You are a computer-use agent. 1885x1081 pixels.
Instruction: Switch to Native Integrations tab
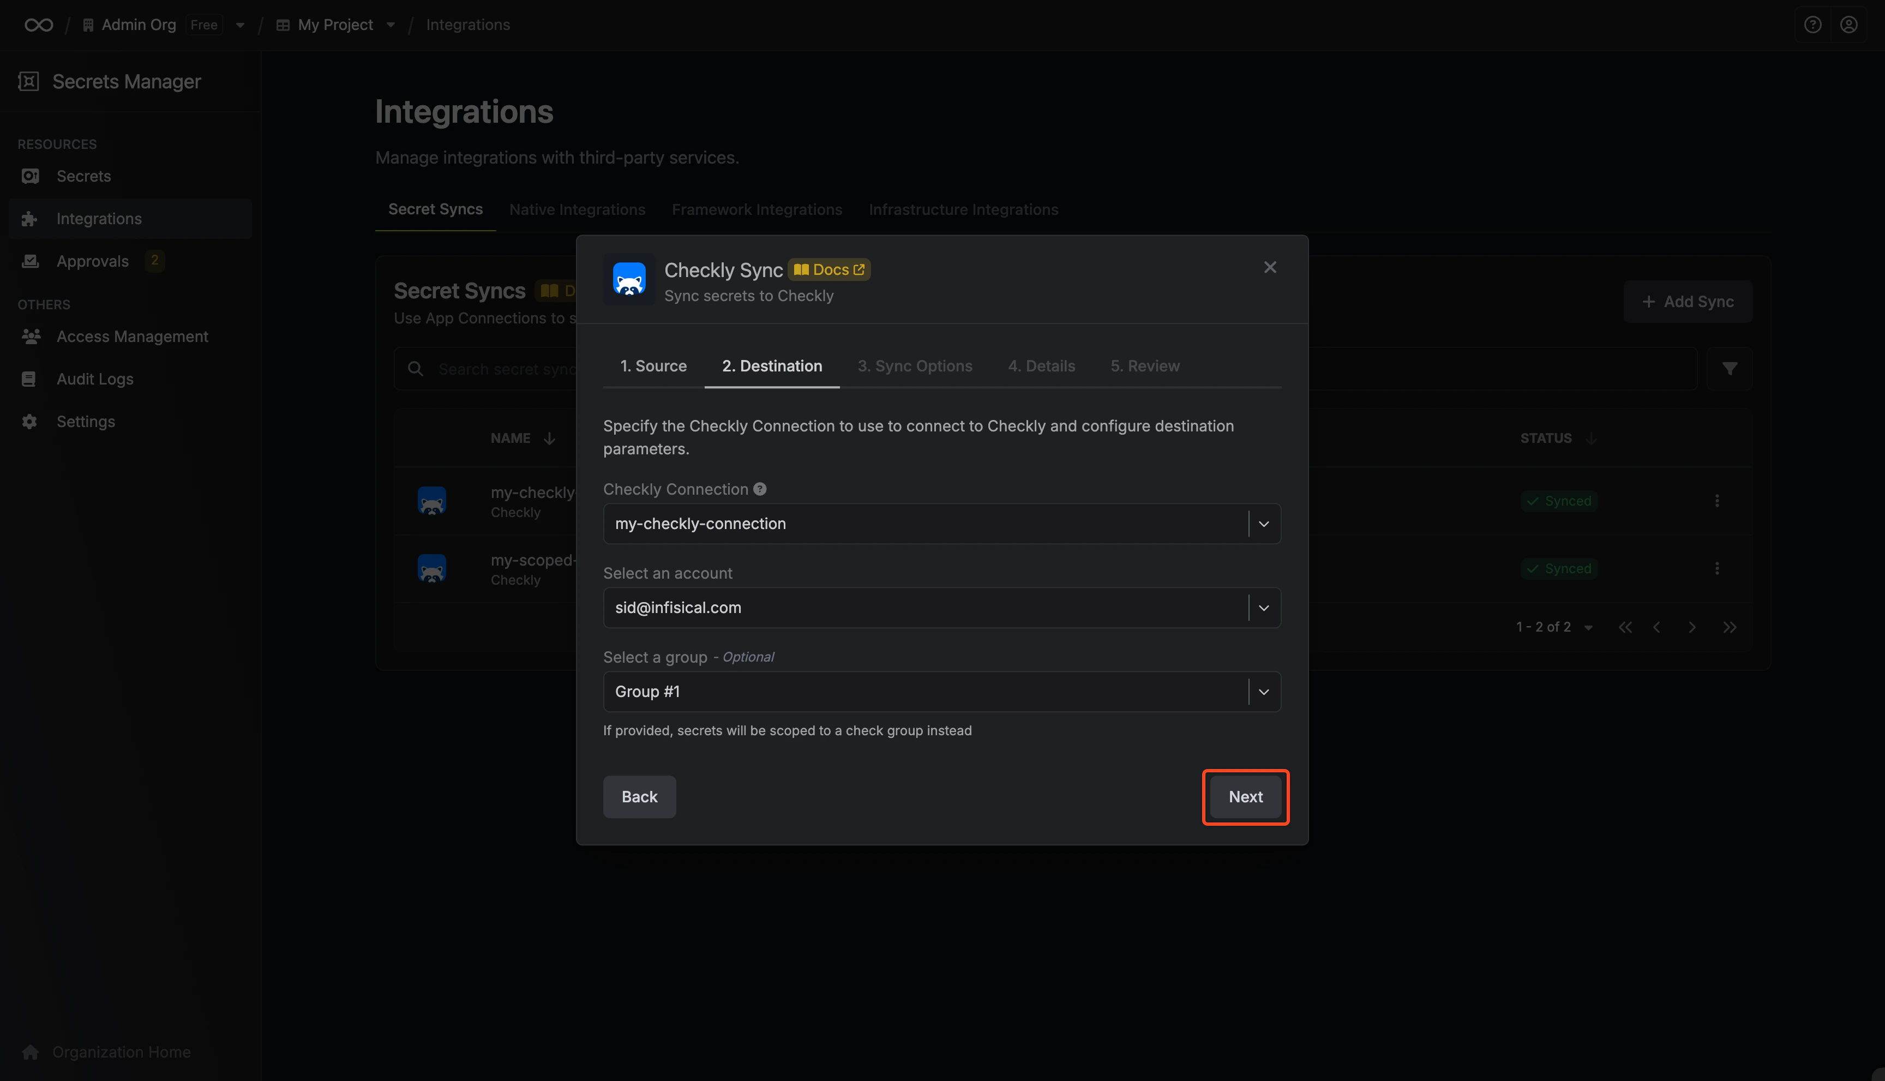(x=577, y=210)
